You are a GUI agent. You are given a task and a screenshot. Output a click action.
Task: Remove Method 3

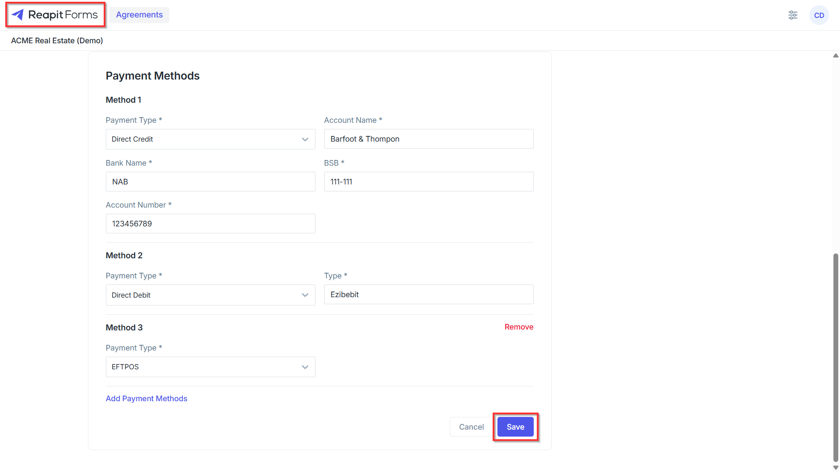[x=519, y=327]
